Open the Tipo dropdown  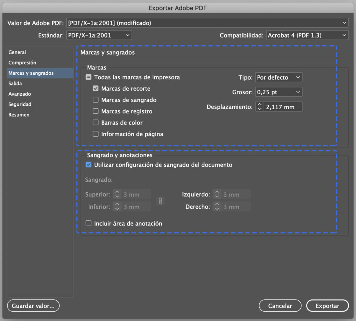[x=278, y=78]
